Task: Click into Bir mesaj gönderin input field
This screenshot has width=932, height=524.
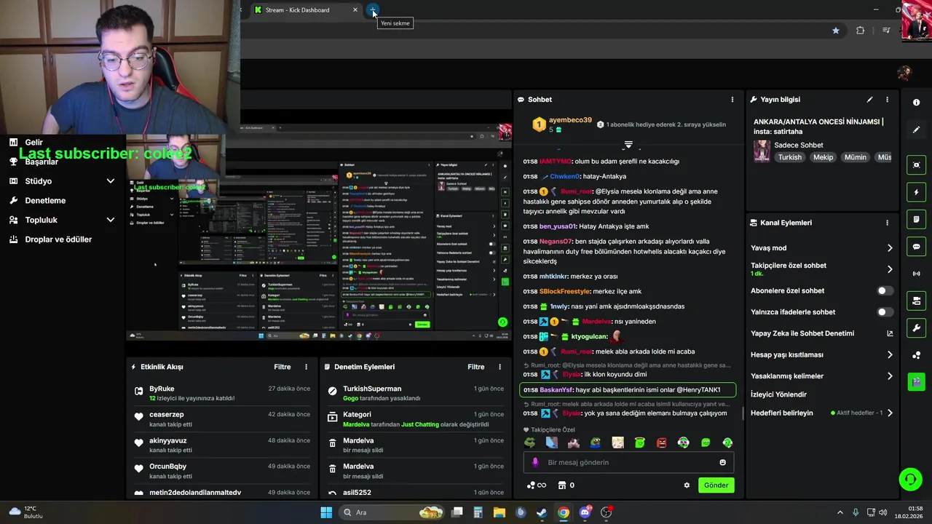Action: pyautogui.click(x=628, y=462)
